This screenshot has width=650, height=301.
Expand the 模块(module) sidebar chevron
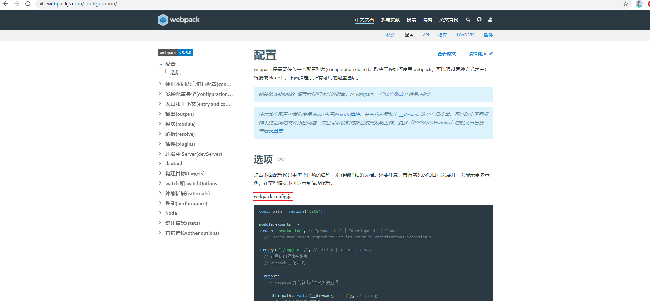tap(160, 124)
